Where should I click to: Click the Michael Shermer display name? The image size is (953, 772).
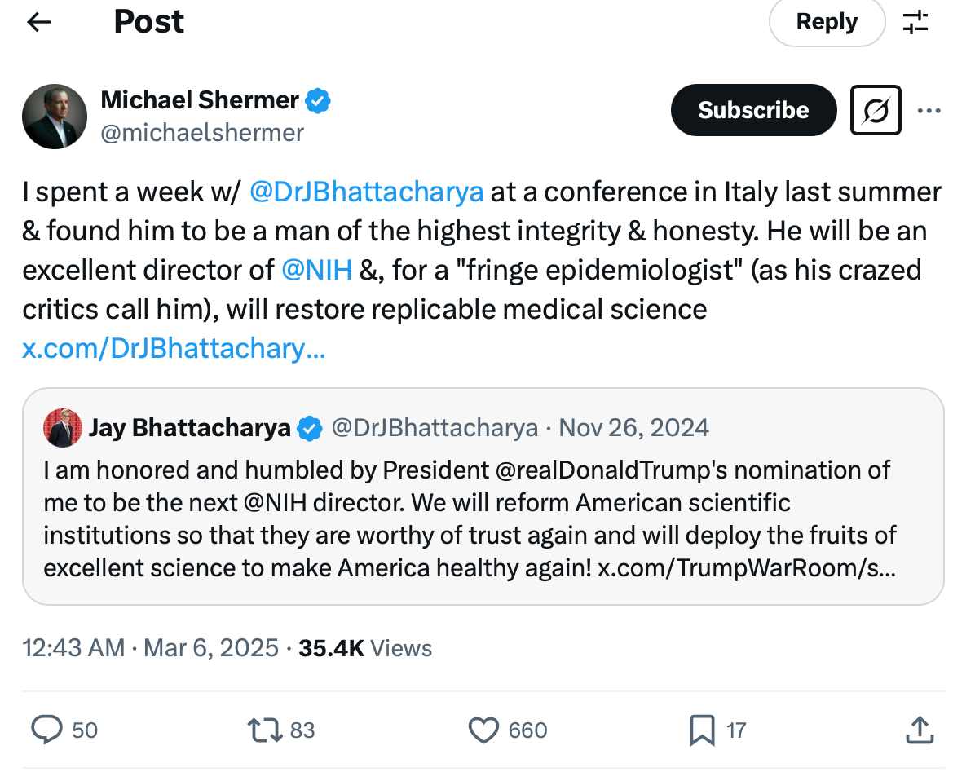point(200,100)
